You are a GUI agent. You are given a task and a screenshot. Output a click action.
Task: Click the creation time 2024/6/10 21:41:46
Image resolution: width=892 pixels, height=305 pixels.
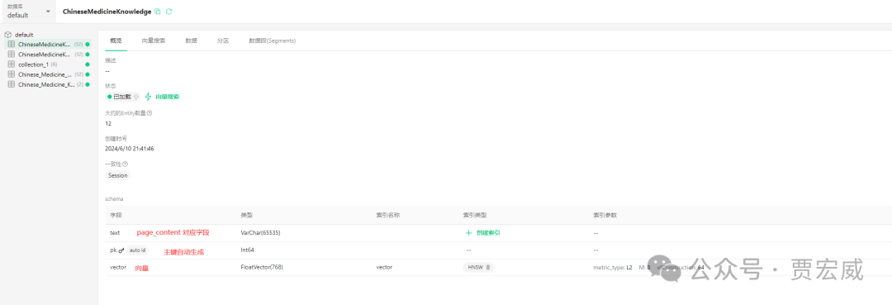(130, 149)
